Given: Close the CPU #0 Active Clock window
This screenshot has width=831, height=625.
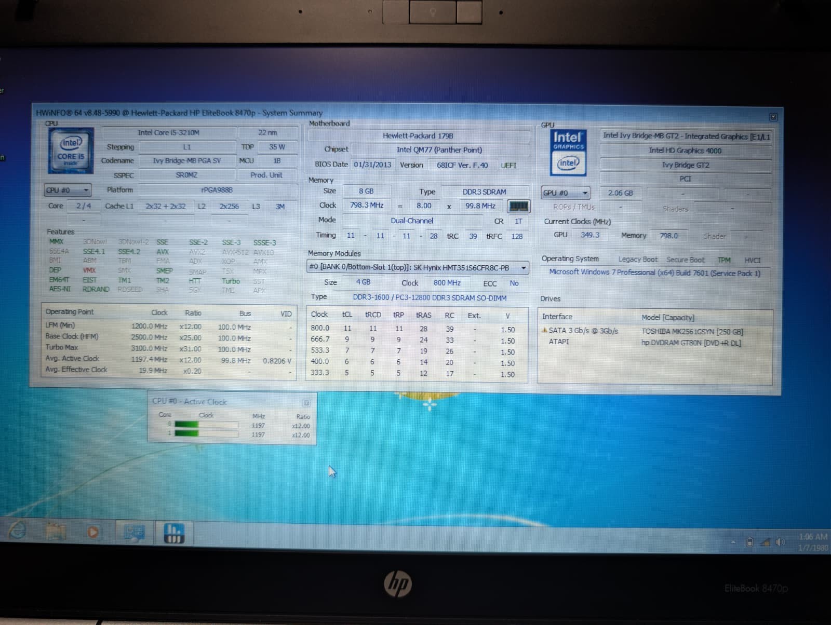Looking at the screenshot, I should pos(306,403).
